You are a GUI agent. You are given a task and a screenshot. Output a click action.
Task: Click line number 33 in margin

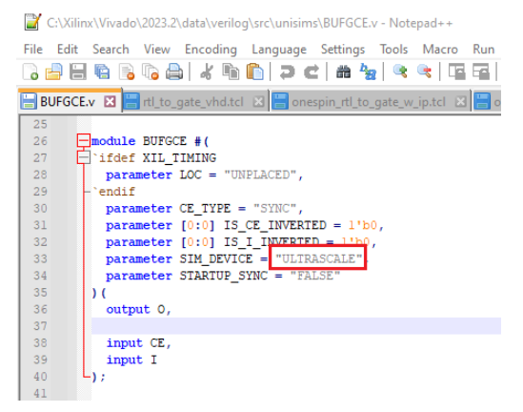tap(40, 258)
